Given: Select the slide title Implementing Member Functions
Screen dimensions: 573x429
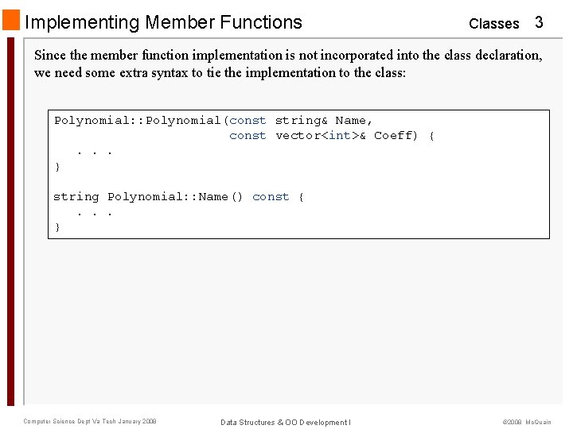Looking at the screenshot, I should [163, 22].
